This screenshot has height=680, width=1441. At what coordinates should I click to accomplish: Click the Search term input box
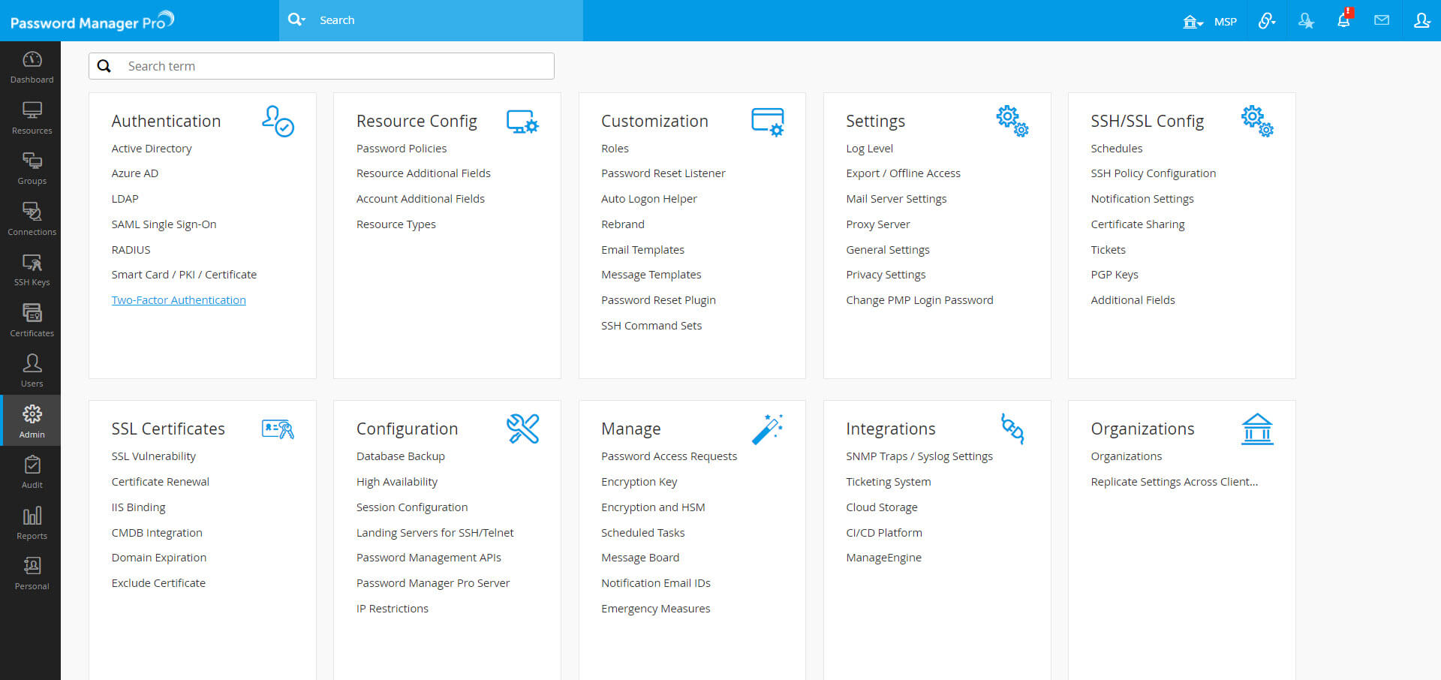pos(321,66)
